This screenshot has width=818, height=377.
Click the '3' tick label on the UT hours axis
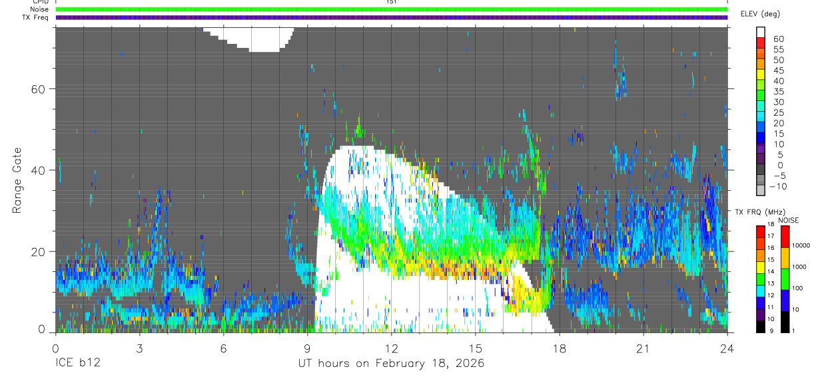click(x=139, y=348)
